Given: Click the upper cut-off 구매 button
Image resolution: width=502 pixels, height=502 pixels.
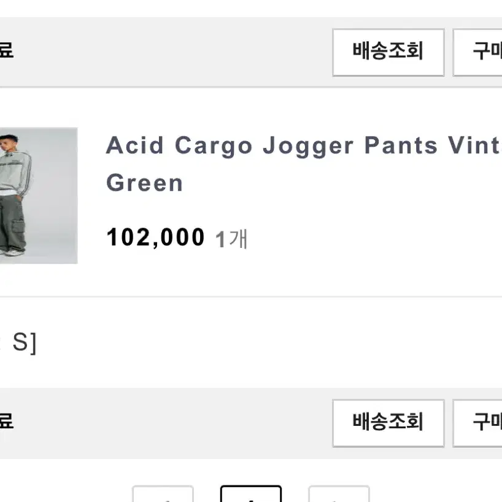Looking at the screenshot, I should pyautogui.click(x=477, y=53).
